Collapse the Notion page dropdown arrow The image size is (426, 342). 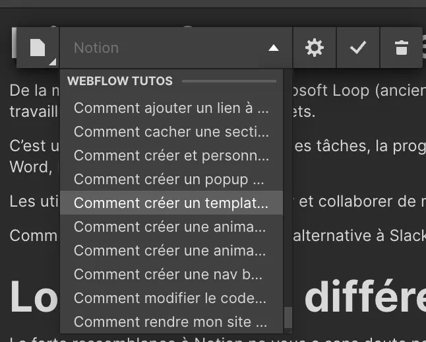tap(274, 48)
